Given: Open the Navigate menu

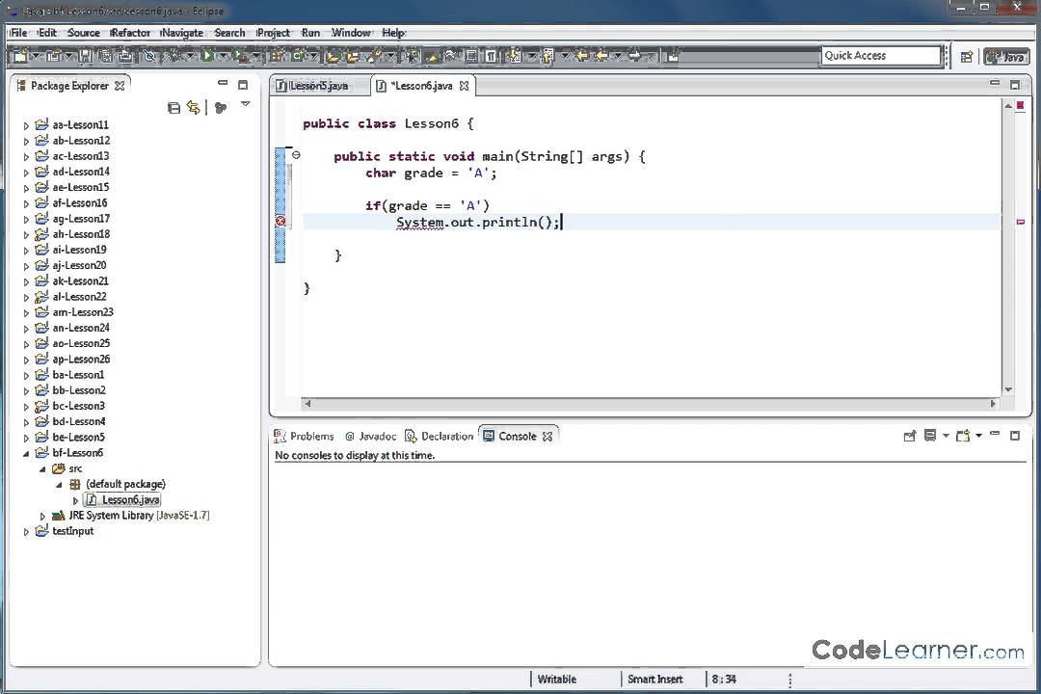Looking at the screenshot, I should click(x=182, y=33).
